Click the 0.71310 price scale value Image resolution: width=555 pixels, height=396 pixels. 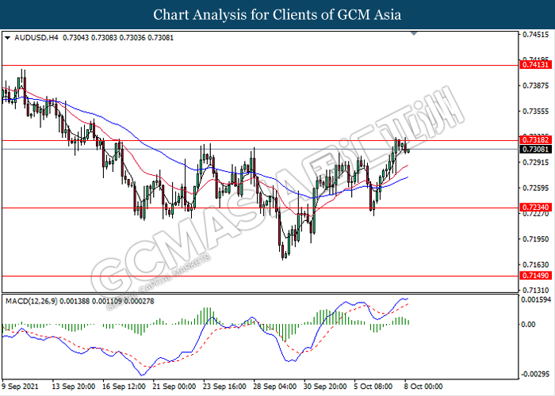pyautogui.click(x=536, y=291)
